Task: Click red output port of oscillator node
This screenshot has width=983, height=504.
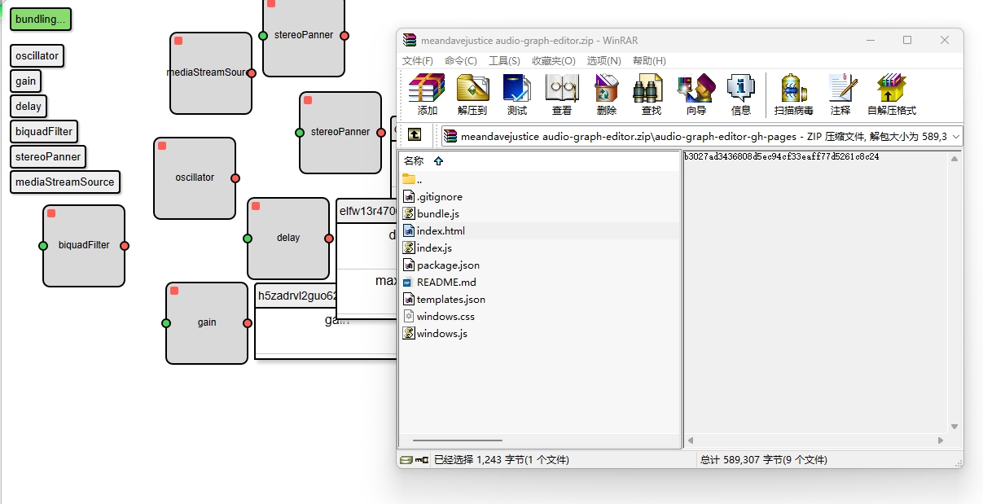Action: tap(235, 178)
